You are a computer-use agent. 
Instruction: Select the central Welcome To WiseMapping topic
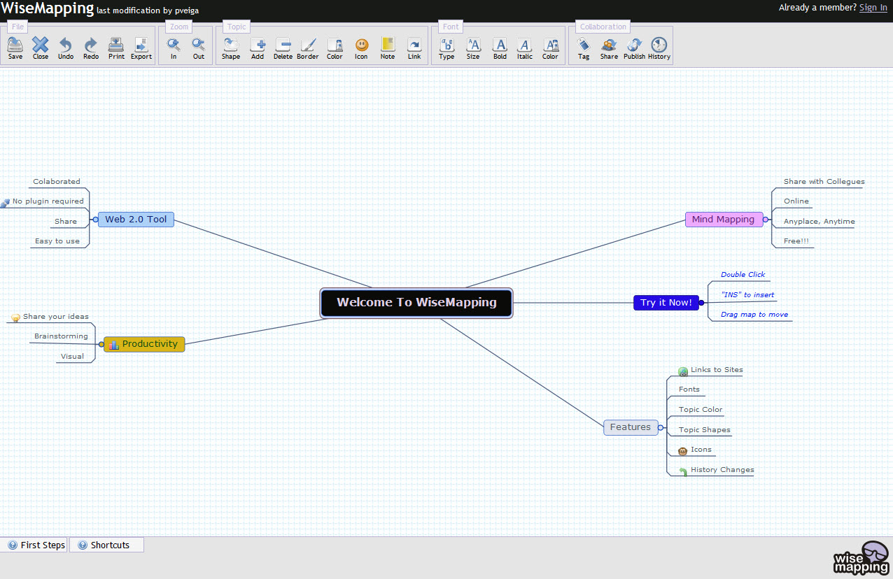coord(416,303)
